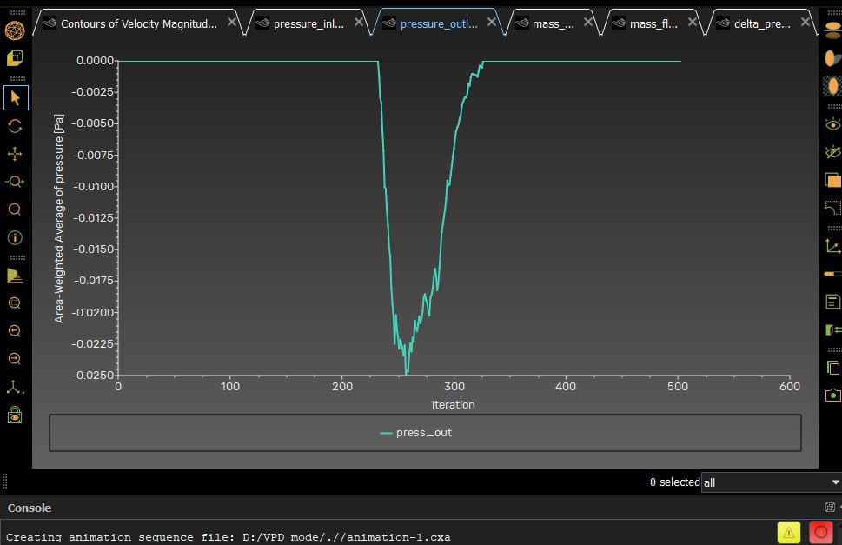Image resolution: width=842 pixels, height=545 pixels.
Task: Click the press_out legend entry
Action: [416, 432]
